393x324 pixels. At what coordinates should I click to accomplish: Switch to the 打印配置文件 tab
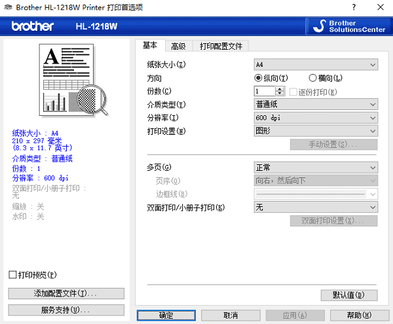pyautogui.click(x=221, y=46)
